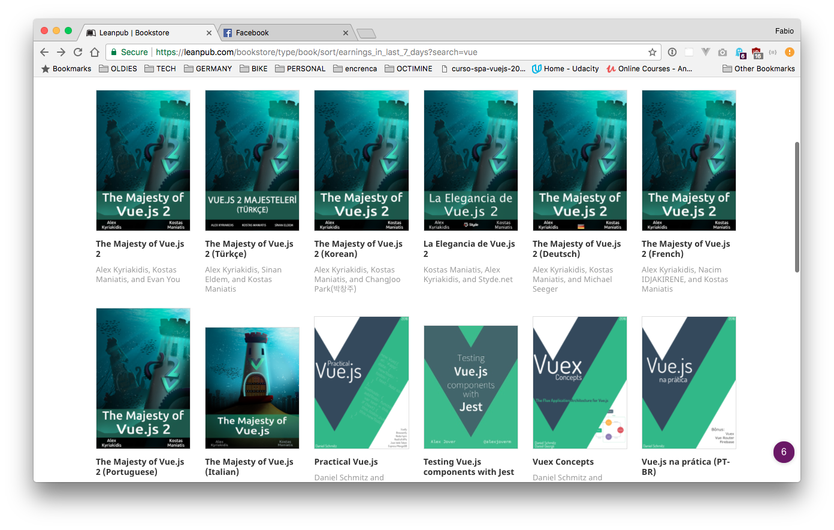The width and height of the screenshot is (834, 530).
Task: Click the La Elegancia de Vue.js 2 cover
Action: click(x=471, y=160)
